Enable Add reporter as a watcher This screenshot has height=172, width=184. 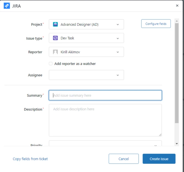click(x=51, y=63)
